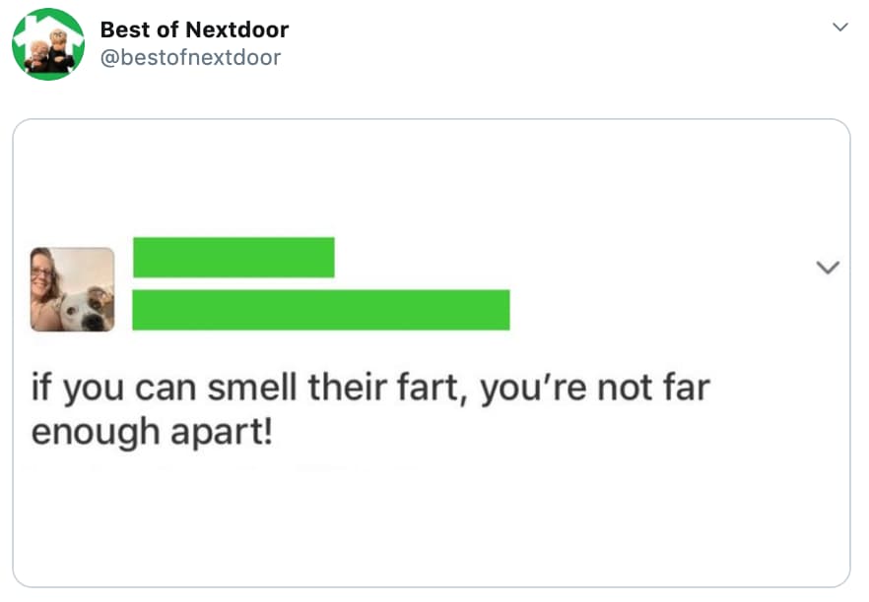
Task: Click the shorter green bar beside the avatar
Action: point(235,258)
